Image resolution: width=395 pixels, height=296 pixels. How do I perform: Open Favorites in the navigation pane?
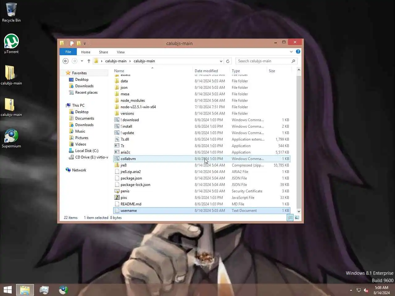coord(79,73)
